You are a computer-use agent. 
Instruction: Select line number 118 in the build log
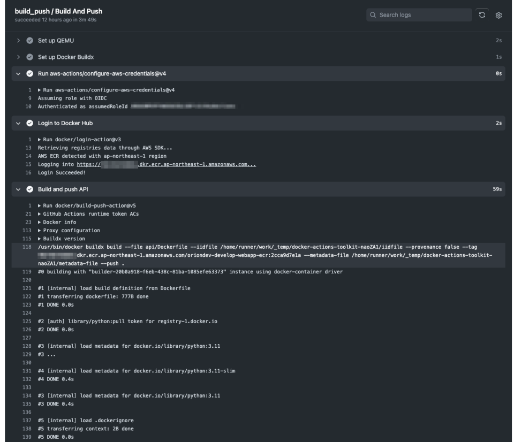tap(28, 247)
